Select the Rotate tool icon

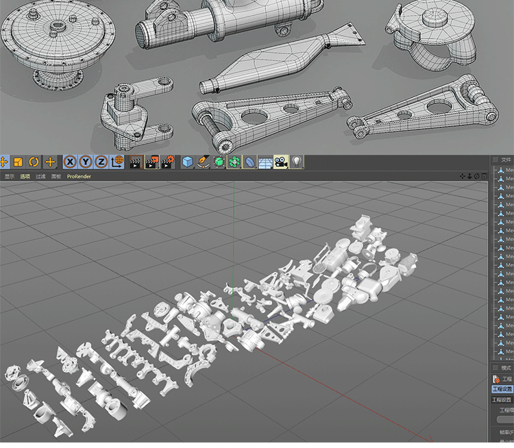(x=34, y=162)
